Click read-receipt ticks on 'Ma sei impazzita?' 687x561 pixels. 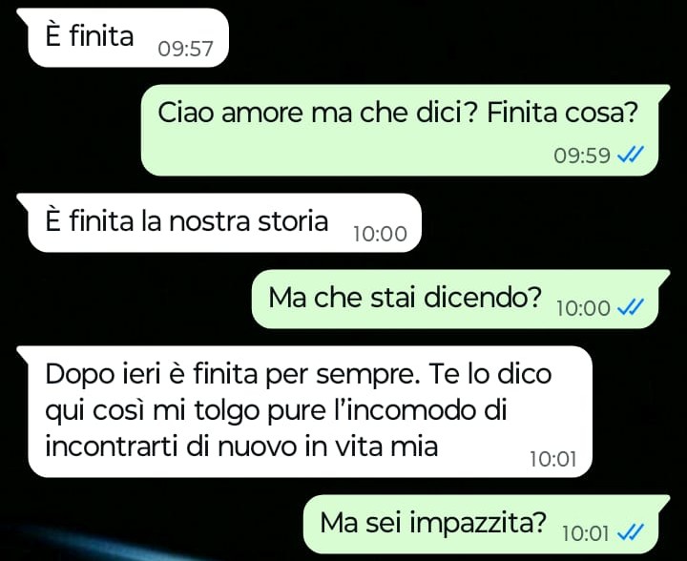tap(630, 532)
